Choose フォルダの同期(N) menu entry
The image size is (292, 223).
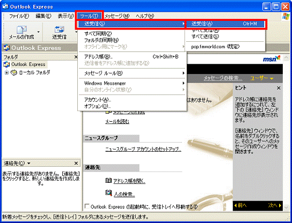pos(101,40)
